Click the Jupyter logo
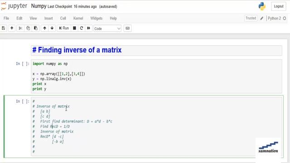290x163 pixels. click(x=14, y=6)
